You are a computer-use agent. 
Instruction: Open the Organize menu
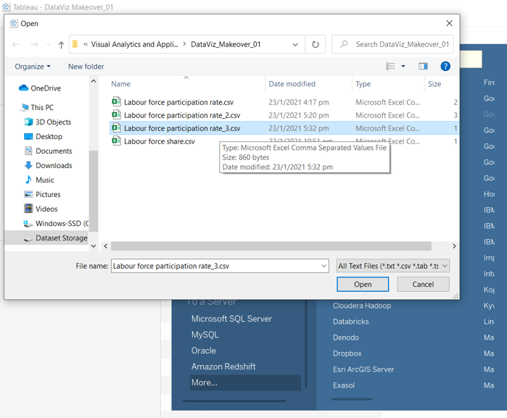tap(33, 67)
